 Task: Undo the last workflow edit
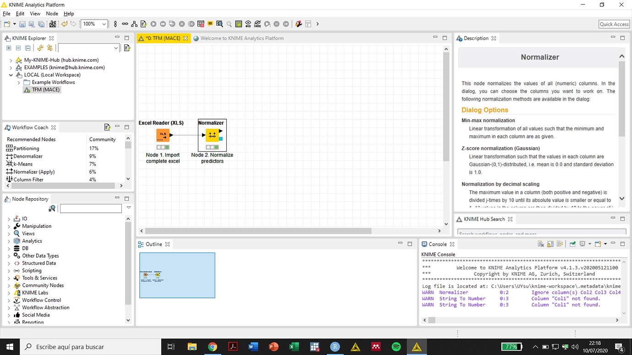[x=64, y=24]
